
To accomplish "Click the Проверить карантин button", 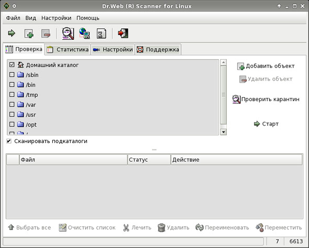I will (x=266, y=99).
